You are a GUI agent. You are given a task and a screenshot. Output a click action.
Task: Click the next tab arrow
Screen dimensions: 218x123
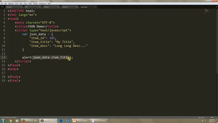pyautogui.click(x=3, y=7)
